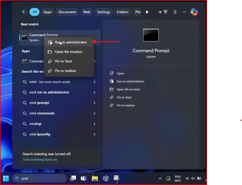
Task: Switch to the Settings filter tab
Action: click(x=104, y=12)
